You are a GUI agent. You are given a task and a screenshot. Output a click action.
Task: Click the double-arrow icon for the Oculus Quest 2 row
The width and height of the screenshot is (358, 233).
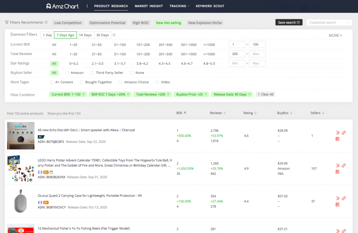click(338, 198)
